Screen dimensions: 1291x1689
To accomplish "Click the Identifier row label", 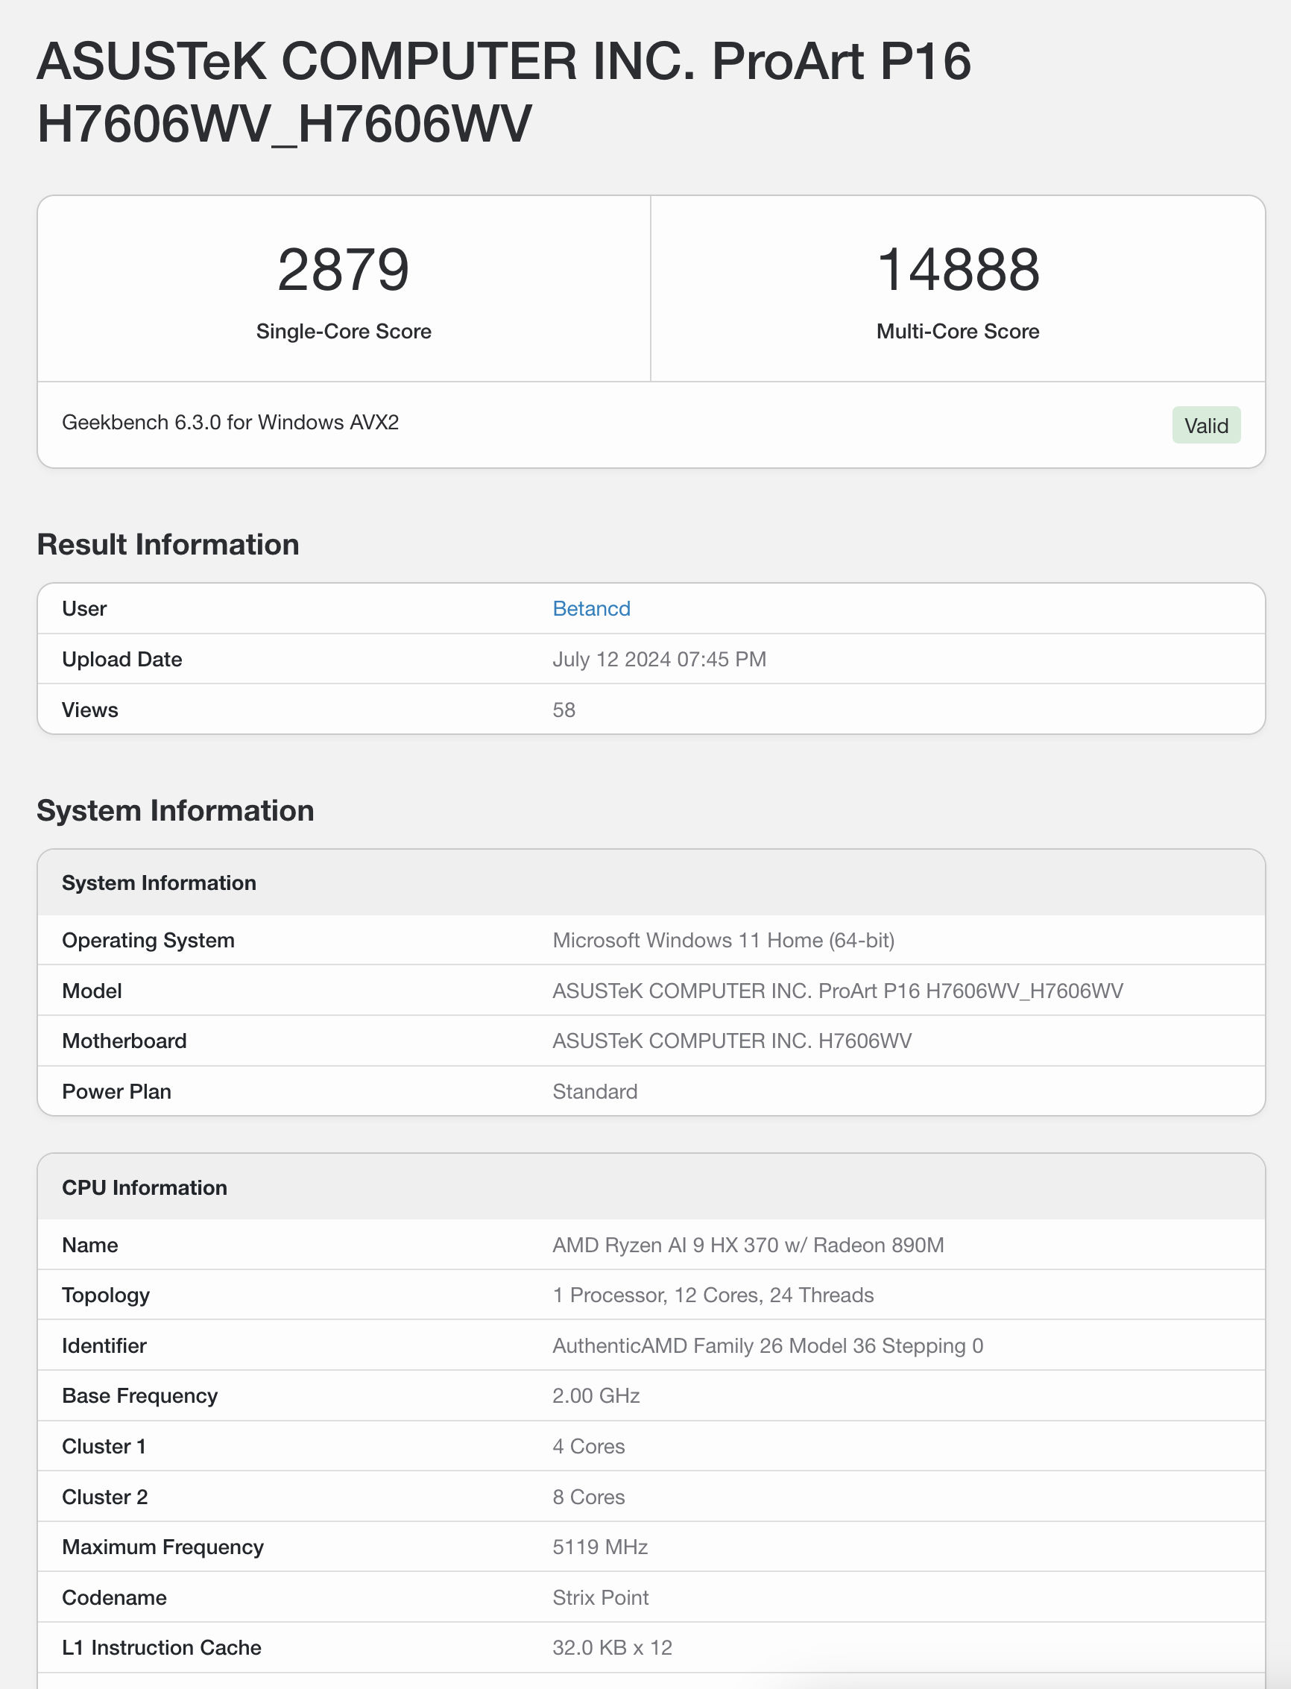I will (x=104, y=1345).
